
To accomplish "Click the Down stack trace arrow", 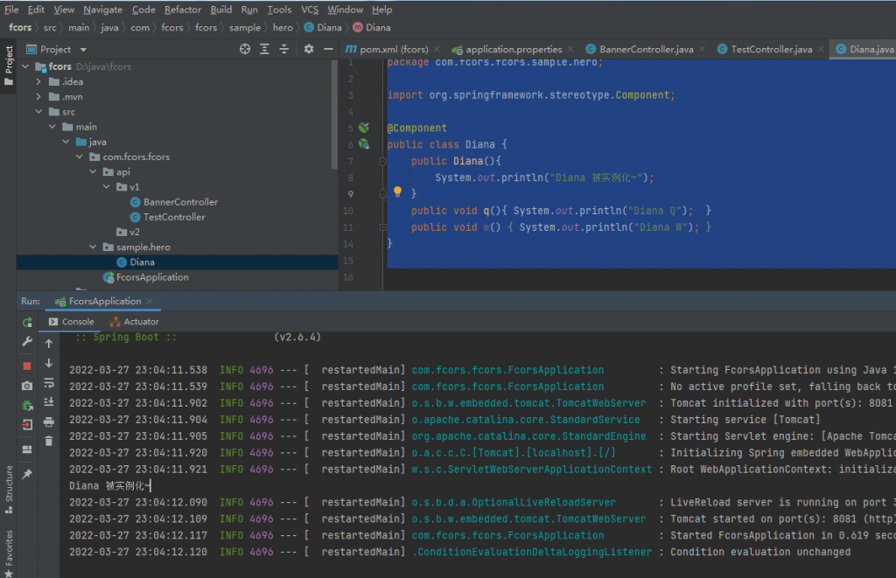I will click(49, 363).
